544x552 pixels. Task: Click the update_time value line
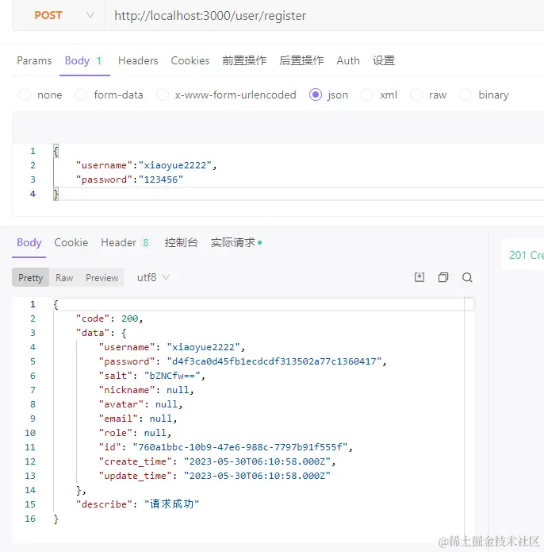[215, 476]
